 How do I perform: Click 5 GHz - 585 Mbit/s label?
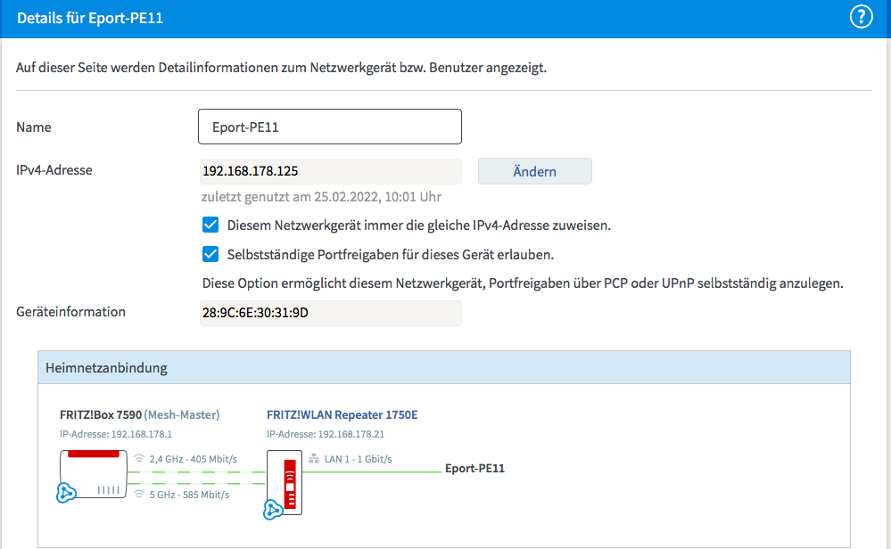click(x=189, y=495)
